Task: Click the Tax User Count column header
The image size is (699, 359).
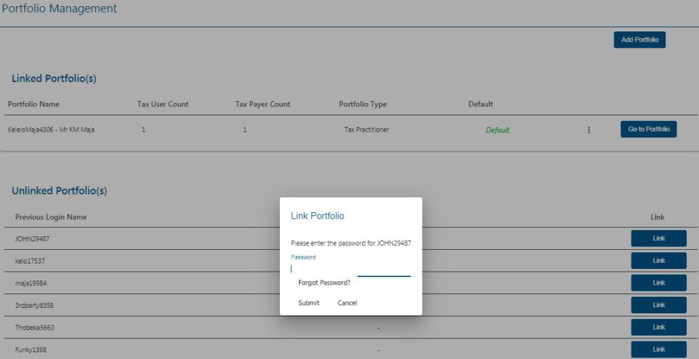Action: (x=162, y=104)
